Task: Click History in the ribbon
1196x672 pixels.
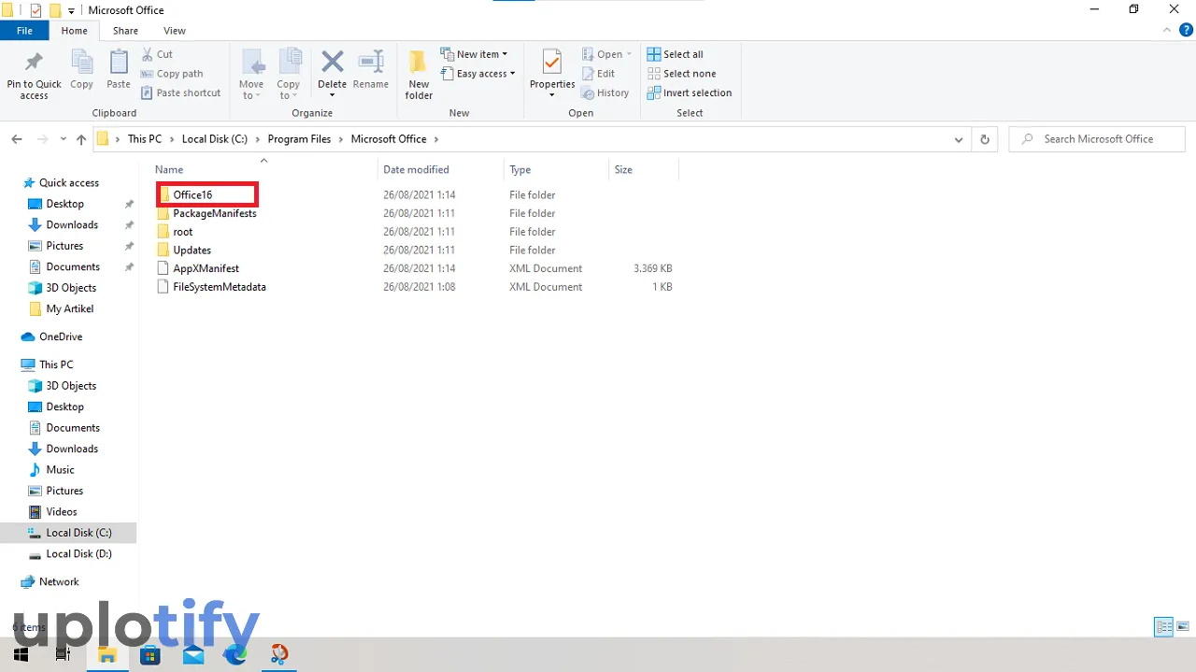Action: click(605, 93)
